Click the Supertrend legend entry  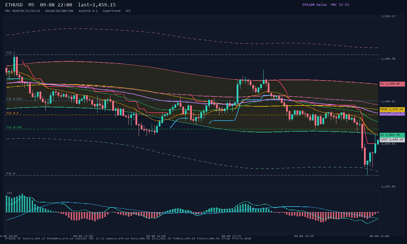coord(112,11)
